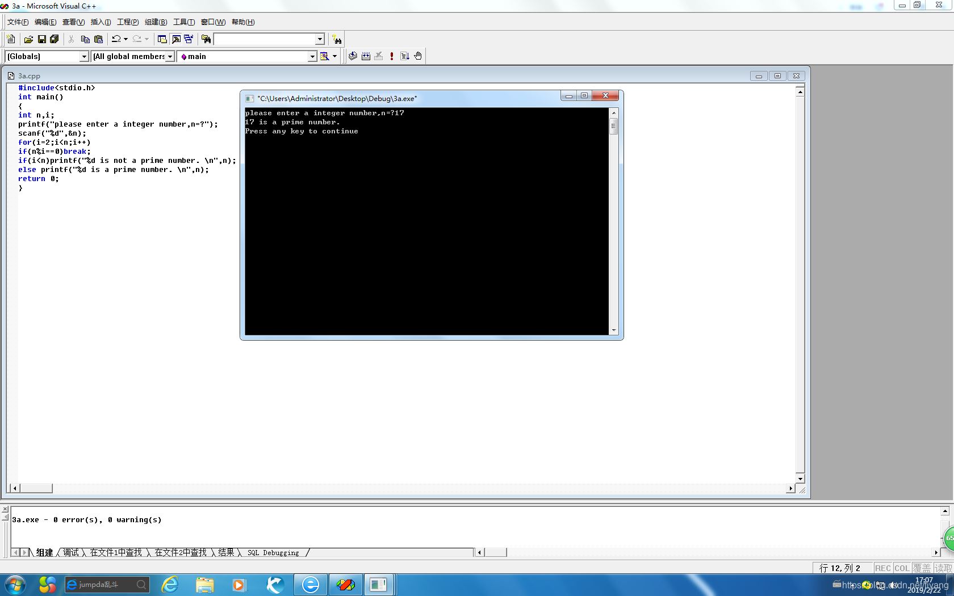Click the console window title icon
This screenshot has width=954, height=596.
[249, 98]
